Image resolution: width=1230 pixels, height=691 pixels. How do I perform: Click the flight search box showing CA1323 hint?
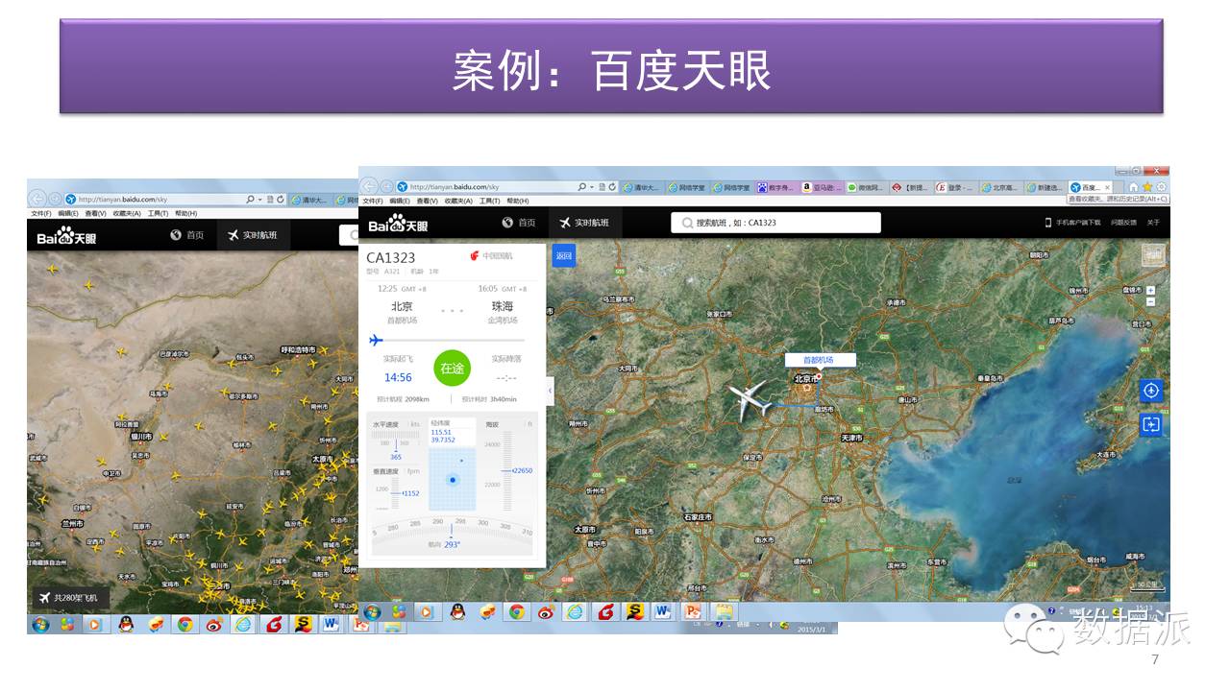coord(775,223)
